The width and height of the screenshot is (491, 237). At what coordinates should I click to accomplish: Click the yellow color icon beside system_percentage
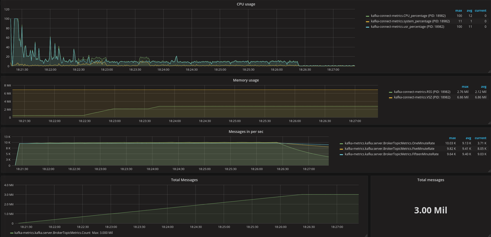click(367, 22)
